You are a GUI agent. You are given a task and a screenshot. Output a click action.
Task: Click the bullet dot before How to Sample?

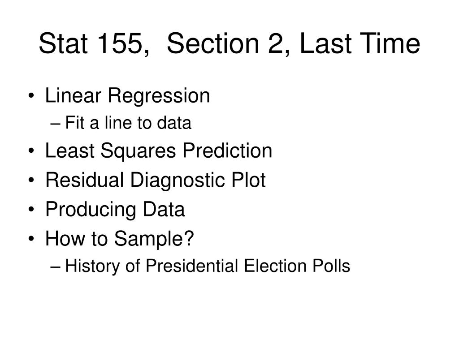[x=31, y=239]
